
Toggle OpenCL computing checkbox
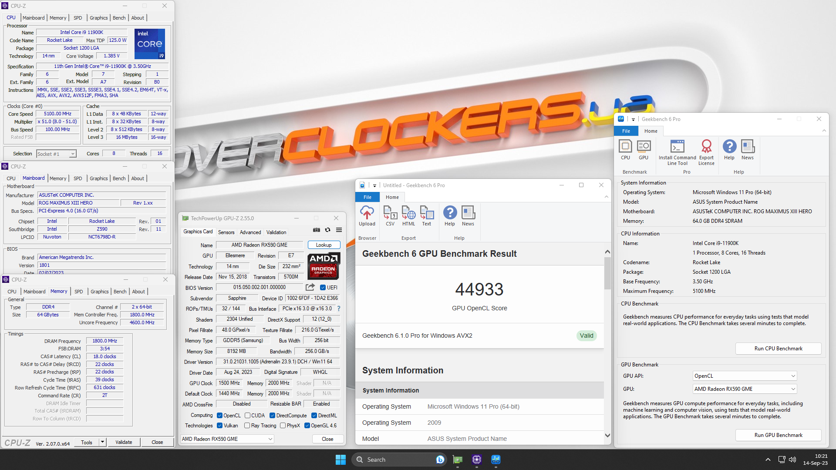(x=219, y=416)
